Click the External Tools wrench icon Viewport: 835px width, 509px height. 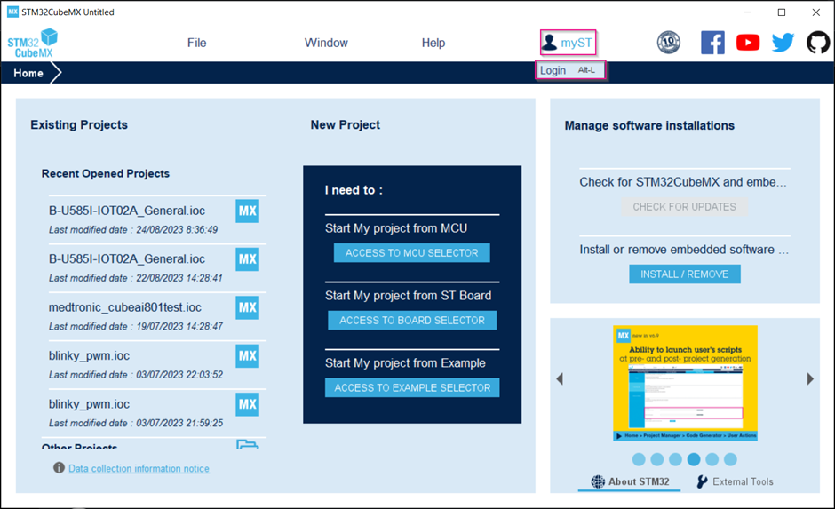(703, 481)
